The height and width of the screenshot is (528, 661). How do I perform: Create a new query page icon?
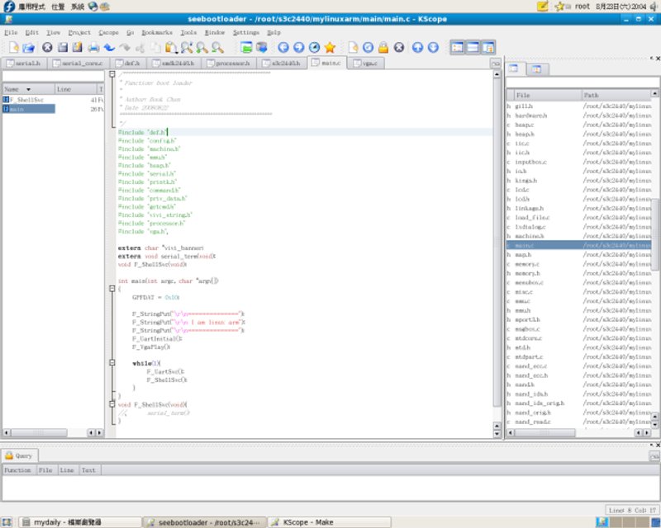(x=353, y=48)
